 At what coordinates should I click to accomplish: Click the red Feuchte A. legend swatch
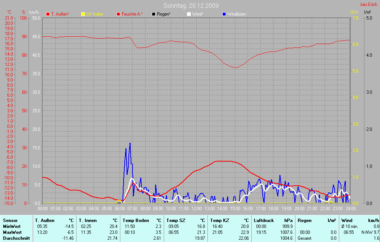tap(118, 14)
